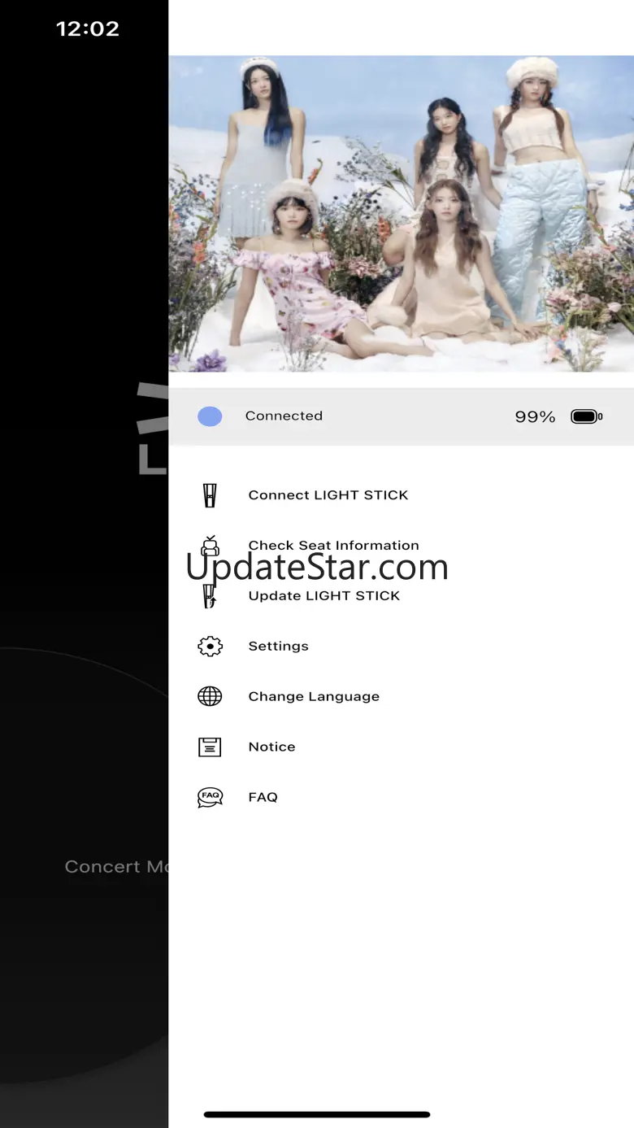Tap the blue connection status dot
634x1128 pixels.
[210, 417]
